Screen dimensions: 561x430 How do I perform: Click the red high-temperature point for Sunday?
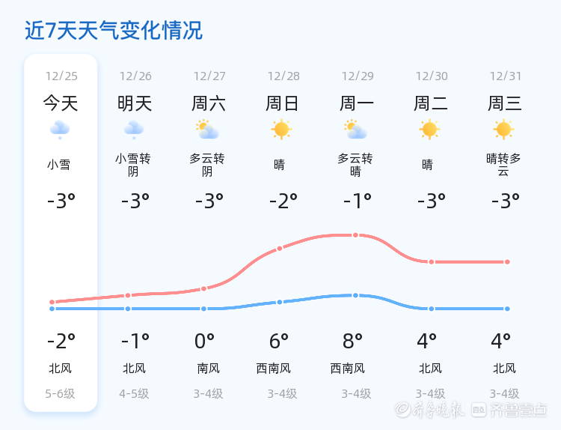point(280,248)
